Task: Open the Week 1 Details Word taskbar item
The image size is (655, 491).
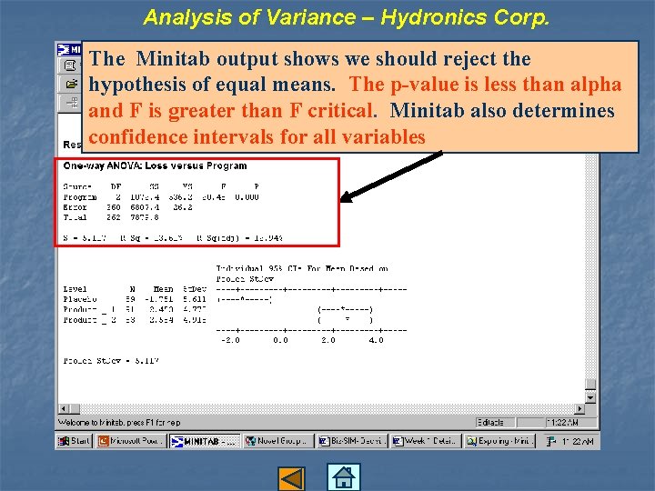Action: coord(426,441)
